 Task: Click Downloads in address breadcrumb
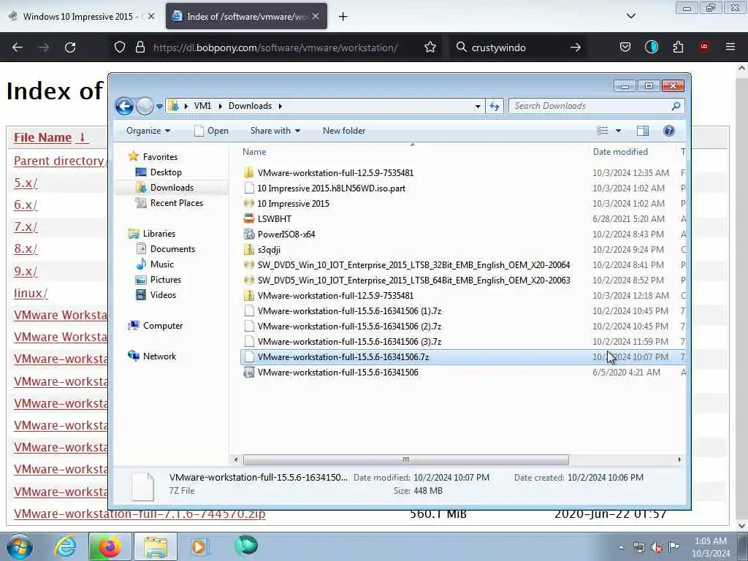pyautogui.click(x=250, y=106)
